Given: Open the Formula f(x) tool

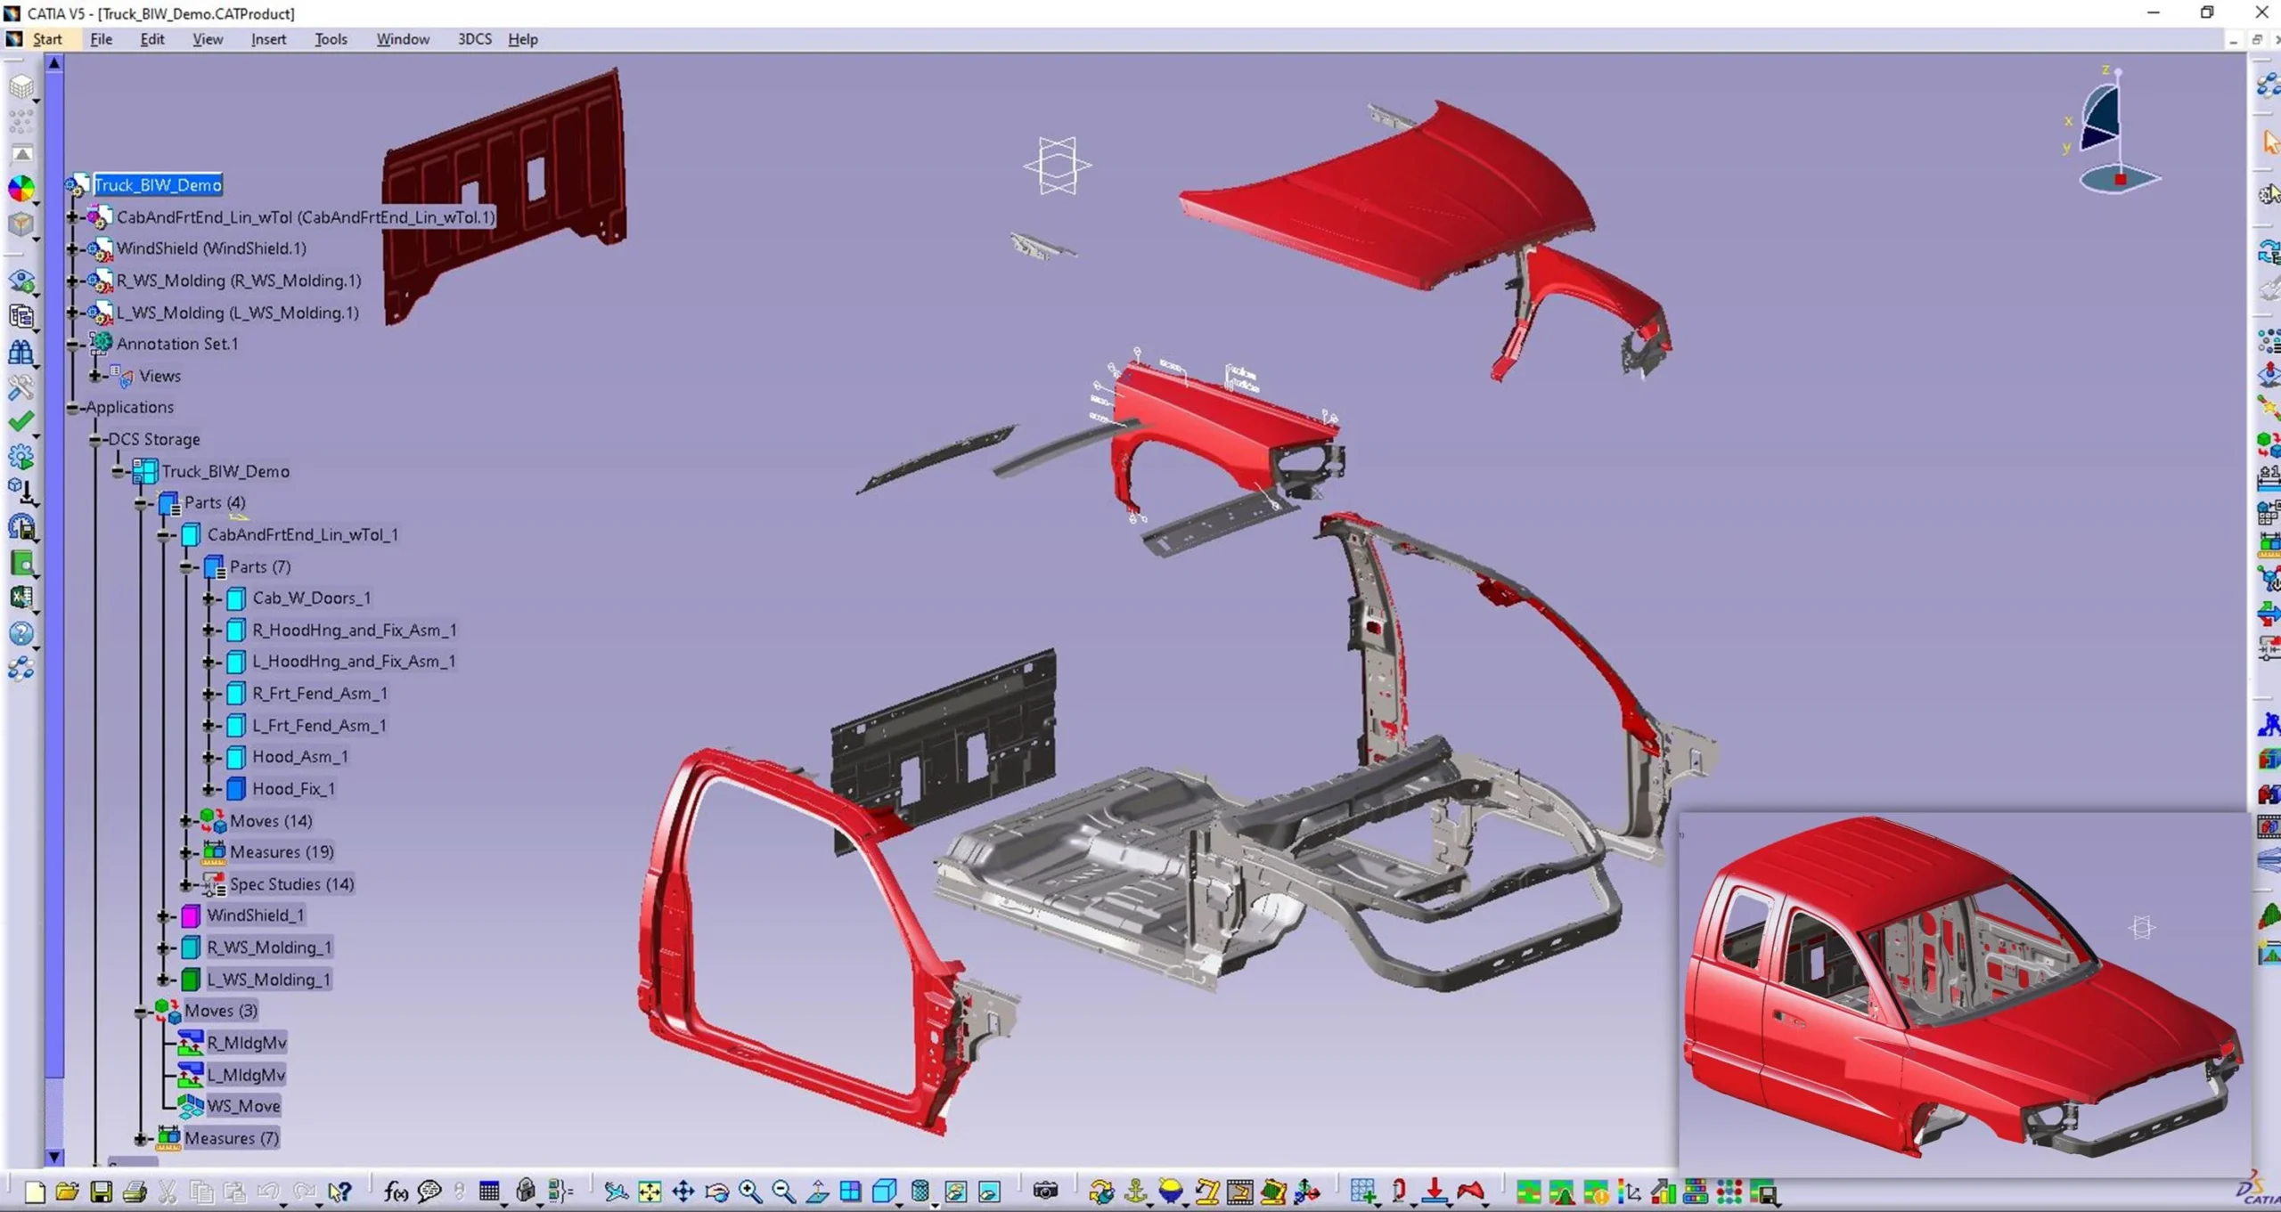Looking at the screenshot, I should click(x=396, y=1192).
